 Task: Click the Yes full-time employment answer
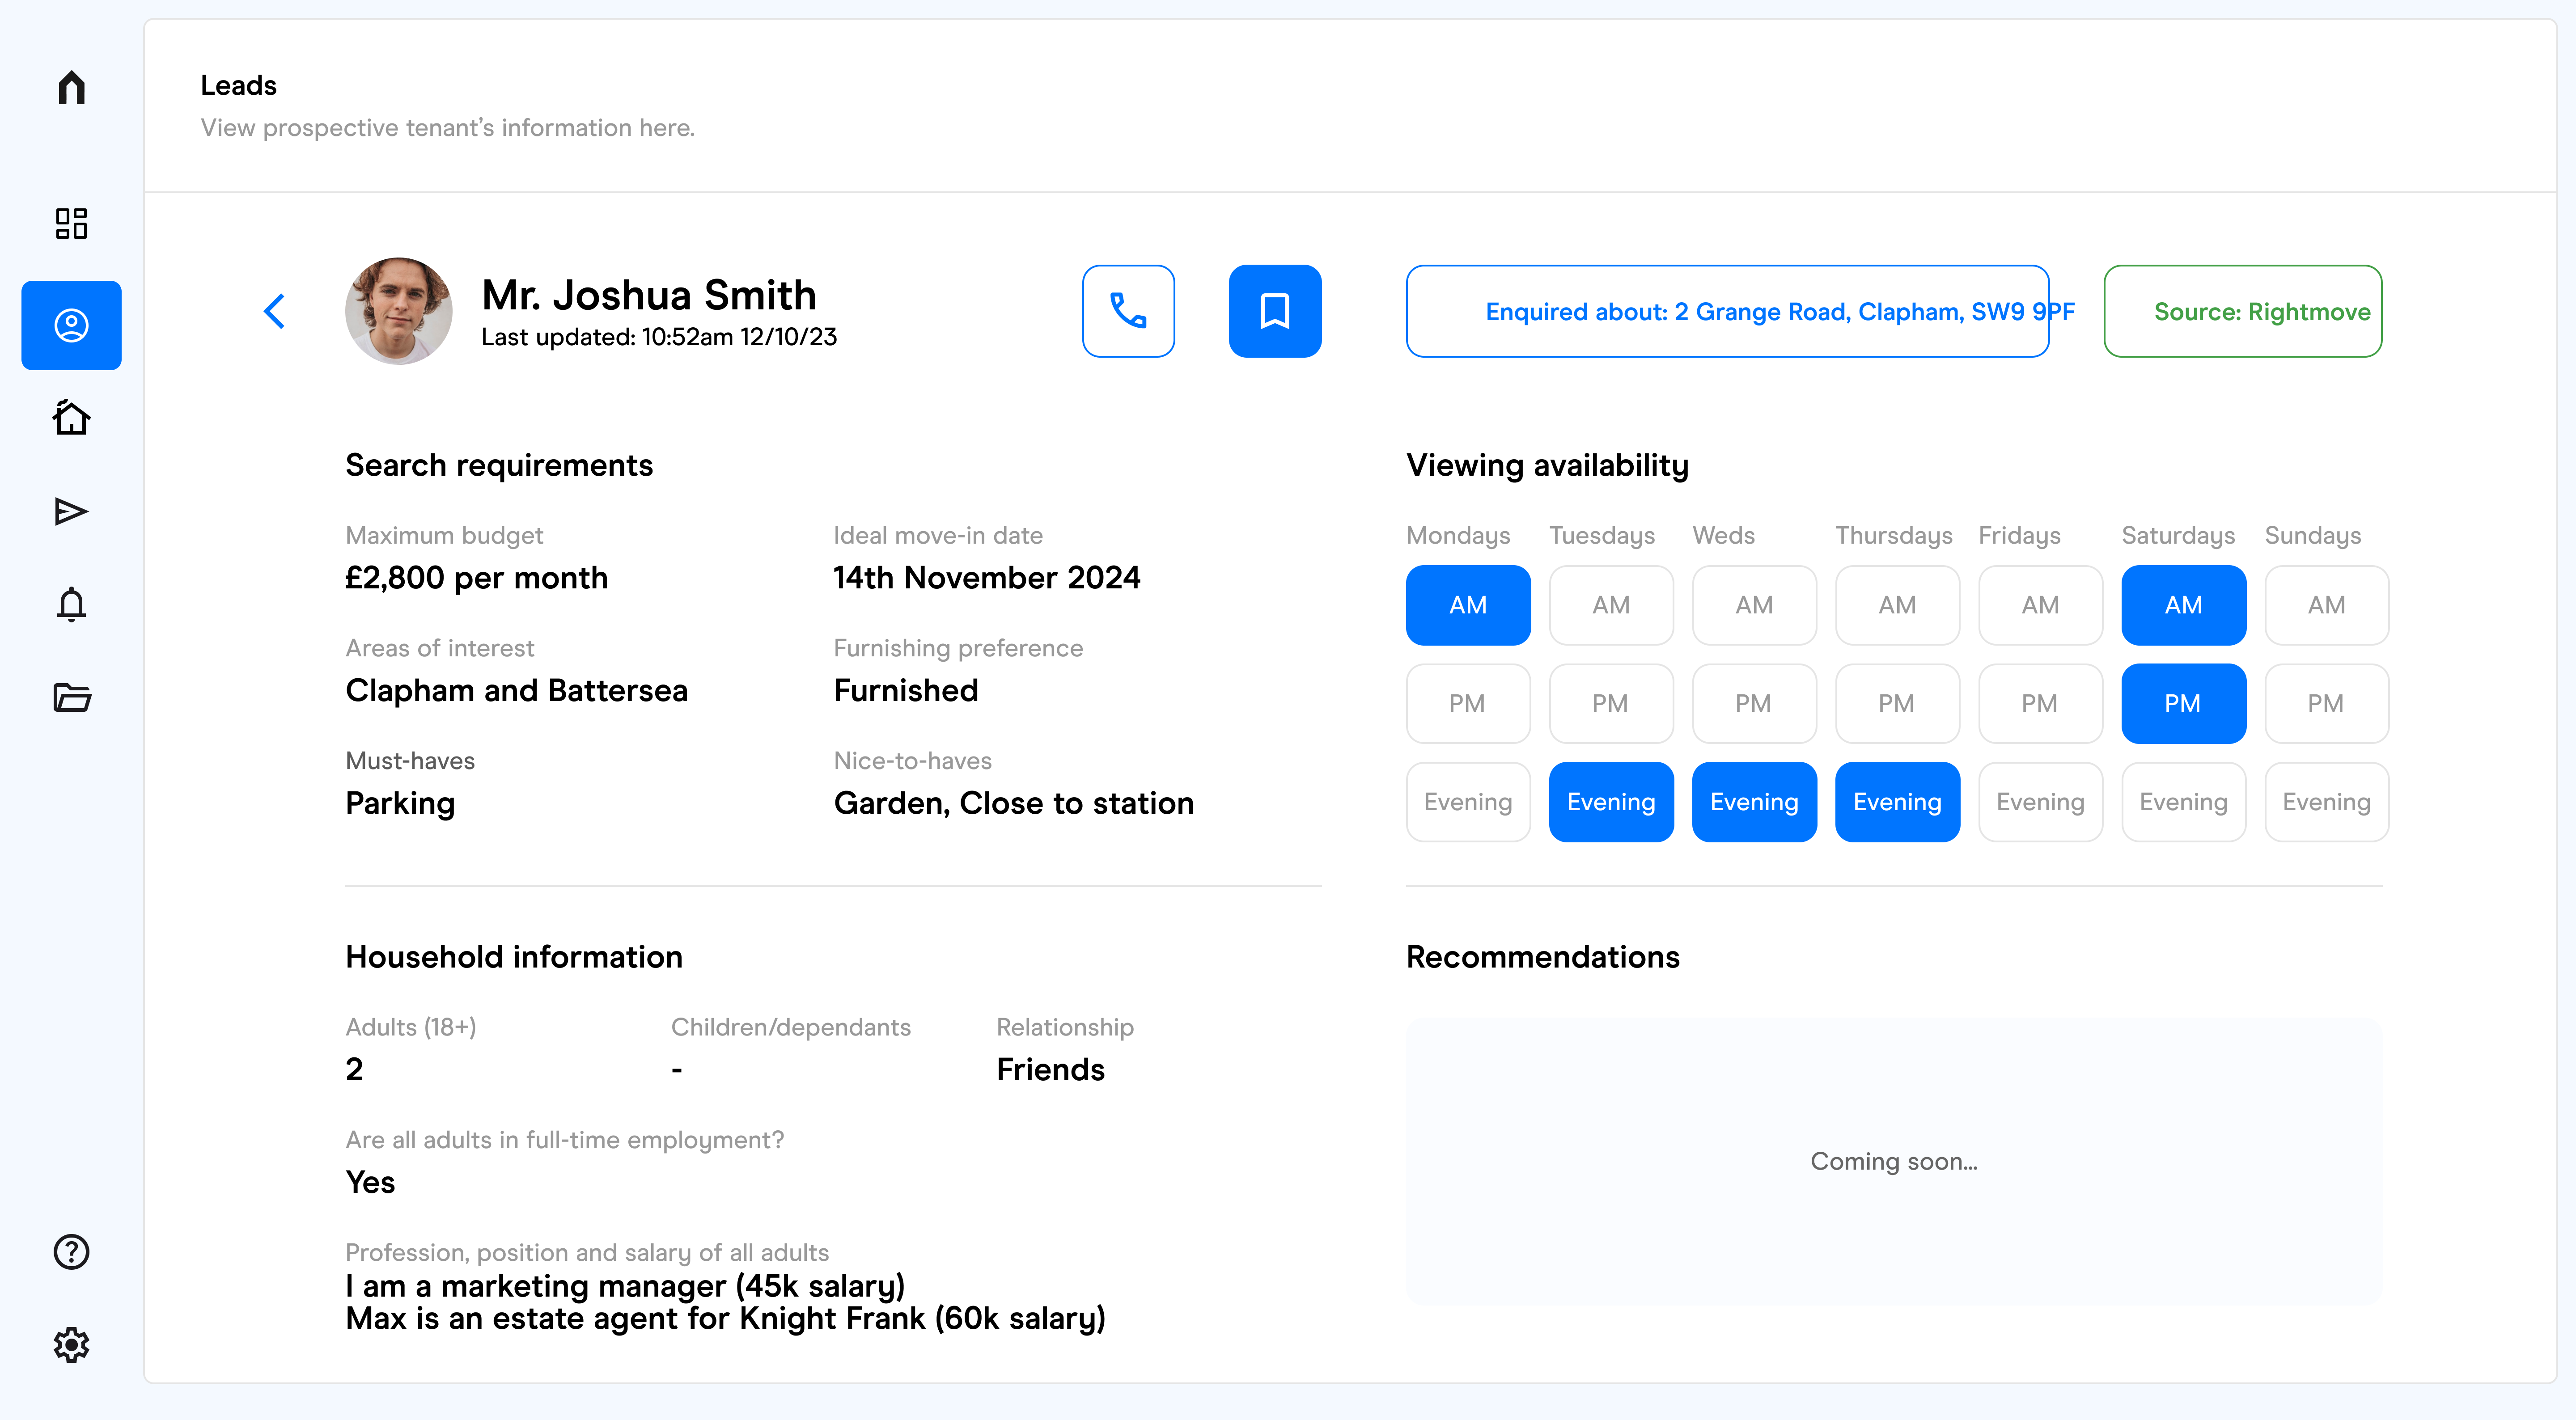pos(370,1183)
